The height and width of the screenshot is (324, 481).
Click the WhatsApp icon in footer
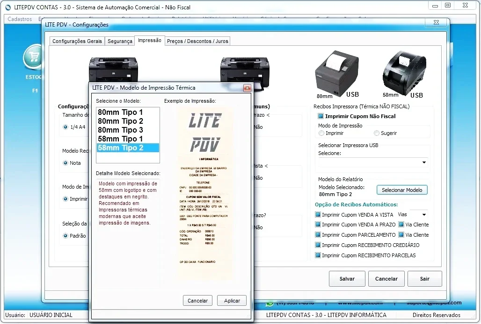tap(270, 303)
